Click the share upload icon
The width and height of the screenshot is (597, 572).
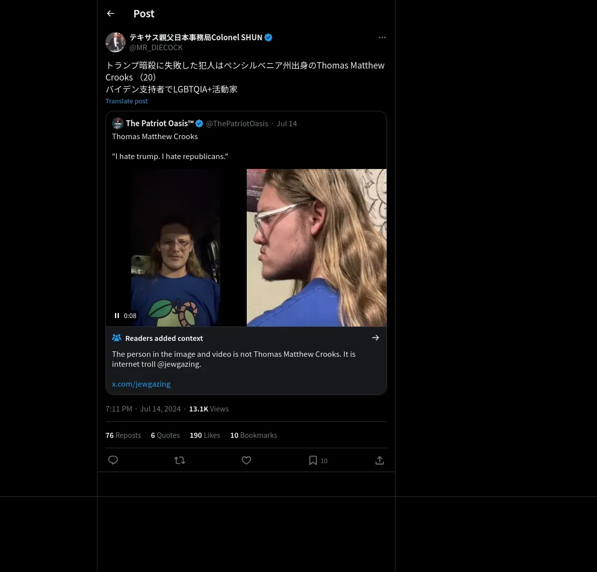(x=380, y=460)
